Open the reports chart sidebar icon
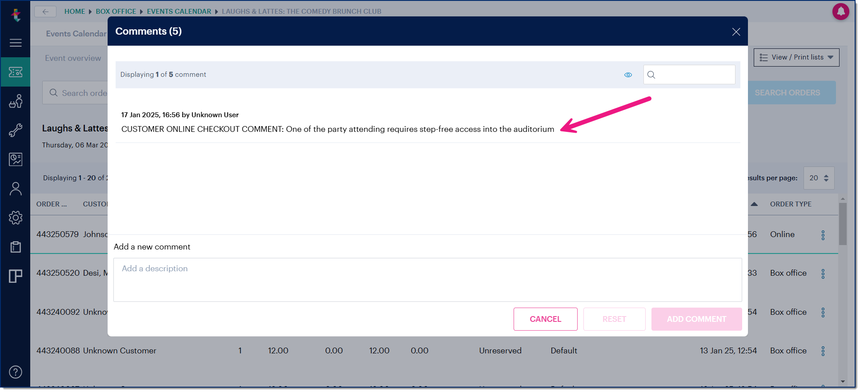The width and height of the screenshot is (860, 392). (x=16, y=159)
